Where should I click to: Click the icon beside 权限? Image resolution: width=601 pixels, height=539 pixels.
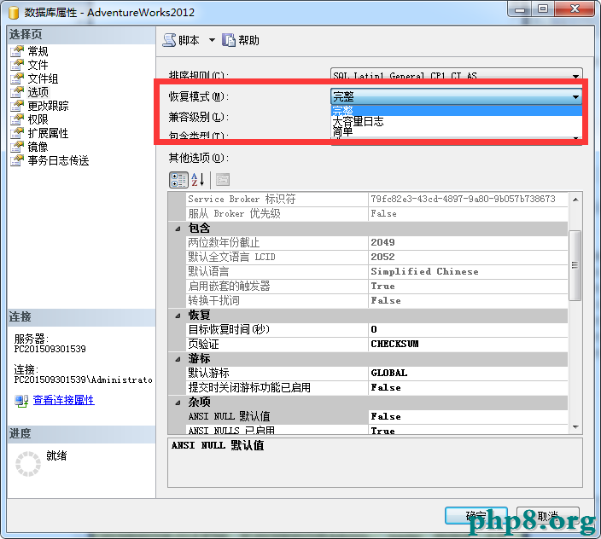(17, 119)
